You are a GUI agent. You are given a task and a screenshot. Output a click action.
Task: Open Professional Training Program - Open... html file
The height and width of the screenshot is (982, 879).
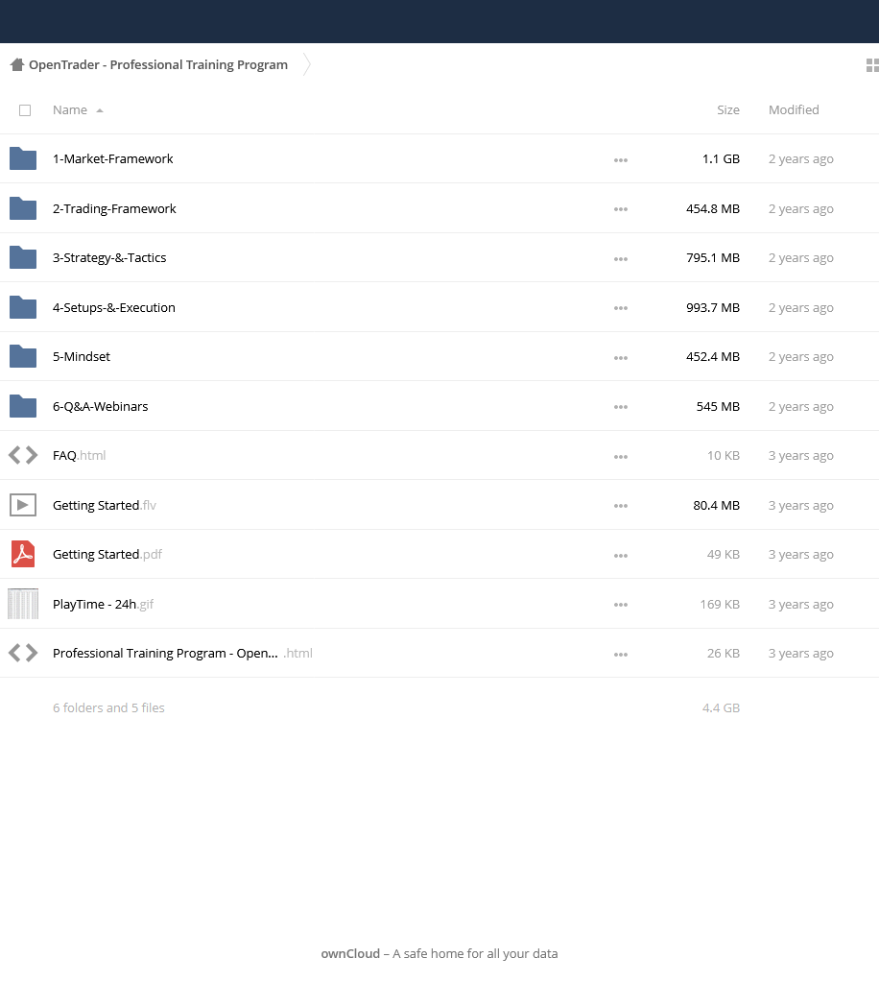tap(182, 653)
